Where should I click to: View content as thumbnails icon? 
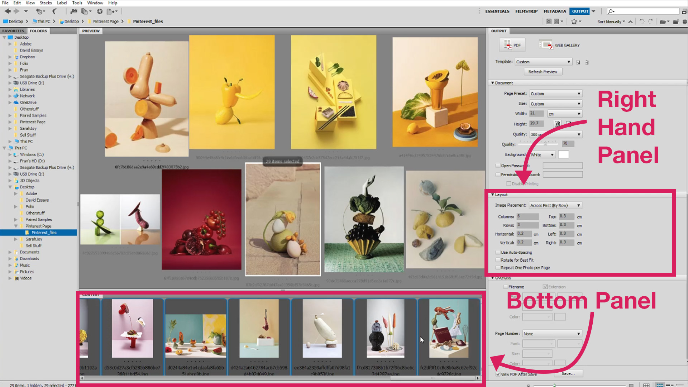pos(660,385)
